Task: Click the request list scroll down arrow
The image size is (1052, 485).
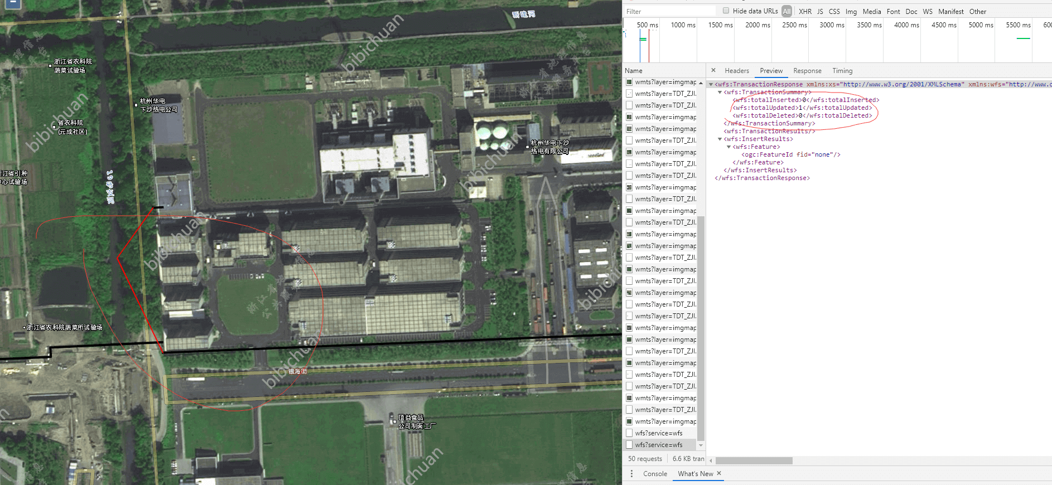Action: coord(701,445)
